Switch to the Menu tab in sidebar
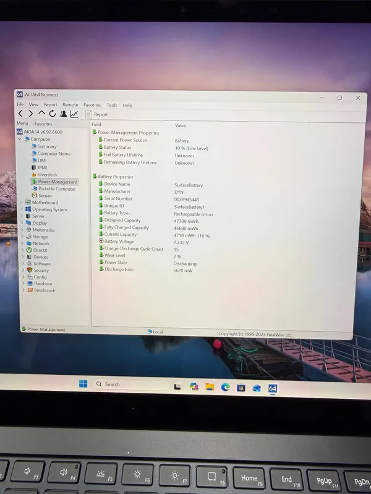Image resolution: width=371 pixels, height=494 pixels. pyautogui.click(x=22, y=123)
